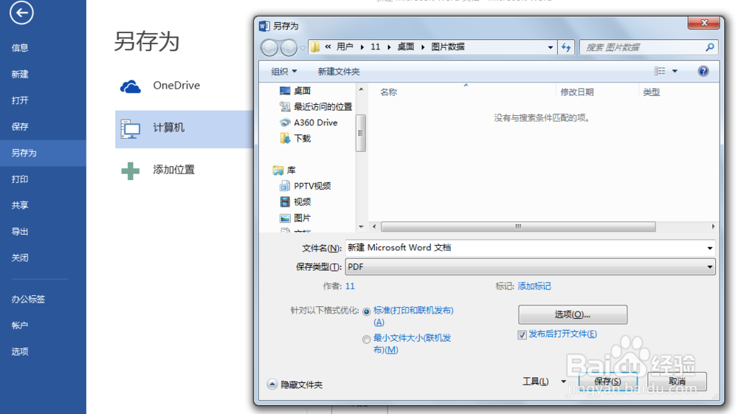Viewport: 738px width, 414px height.
Task: Open help with the question mark icon
Action: (703, 71)
